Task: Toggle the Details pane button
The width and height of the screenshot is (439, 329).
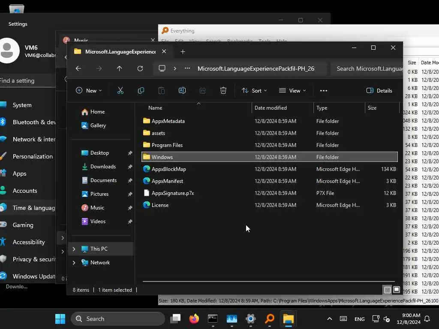Action: coord(379,91)
